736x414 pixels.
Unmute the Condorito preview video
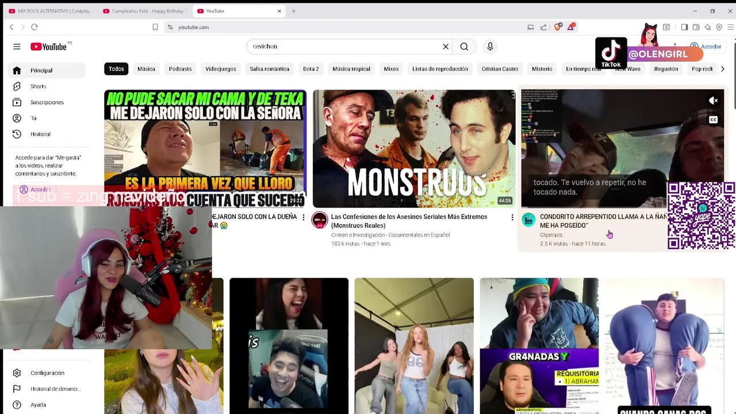[713, 101]
